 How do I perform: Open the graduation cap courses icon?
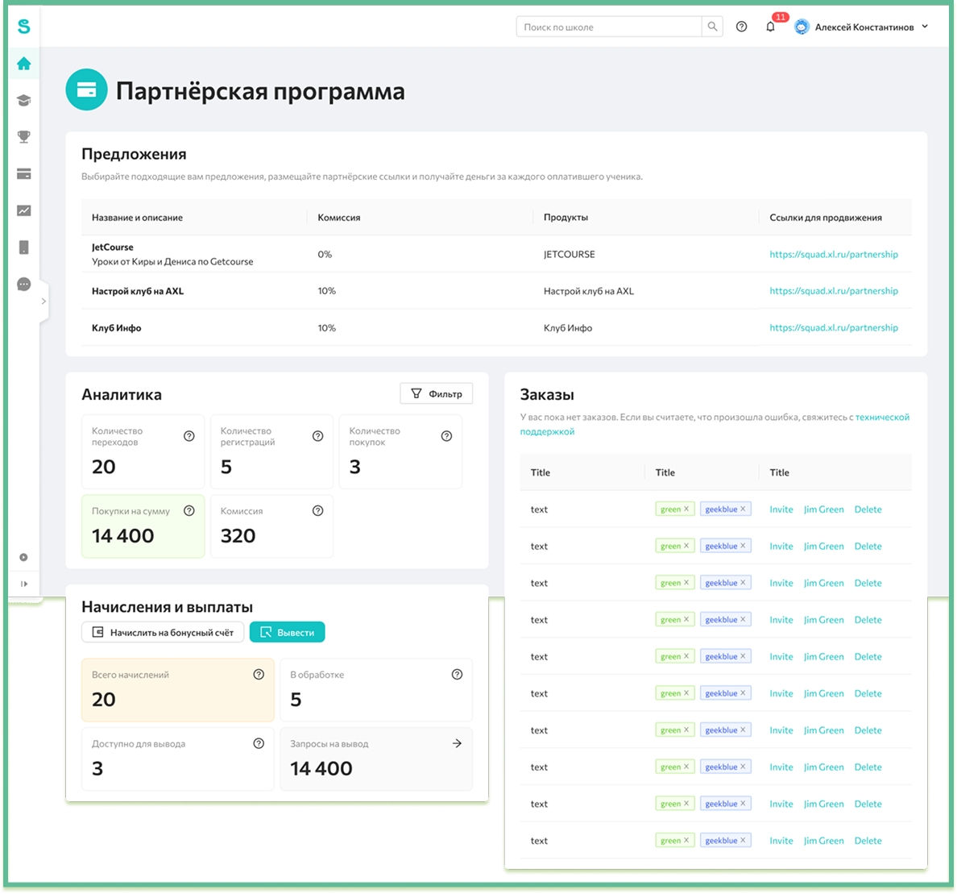pyautogui.click(x=24, y=101)
